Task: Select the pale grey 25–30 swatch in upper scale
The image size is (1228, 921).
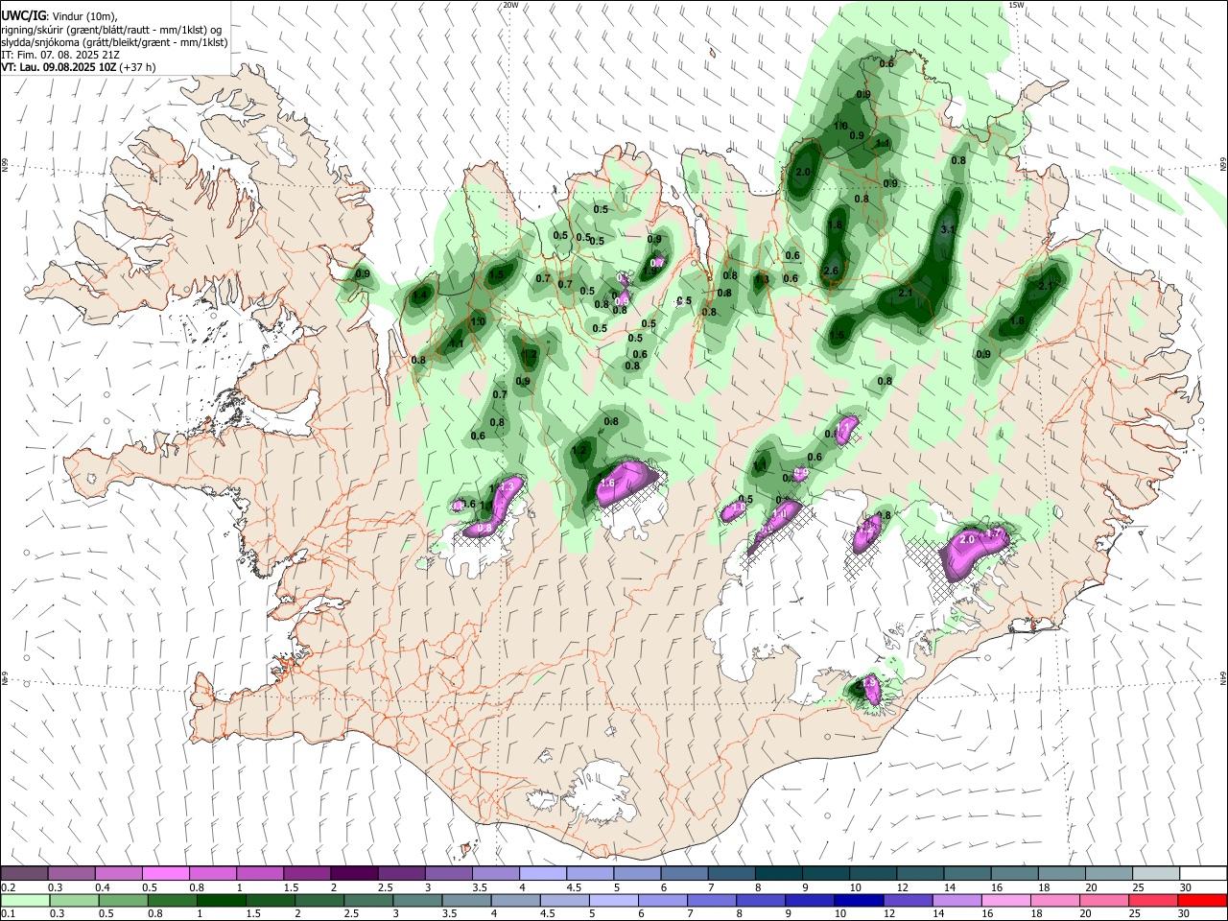Action: 1156,874
